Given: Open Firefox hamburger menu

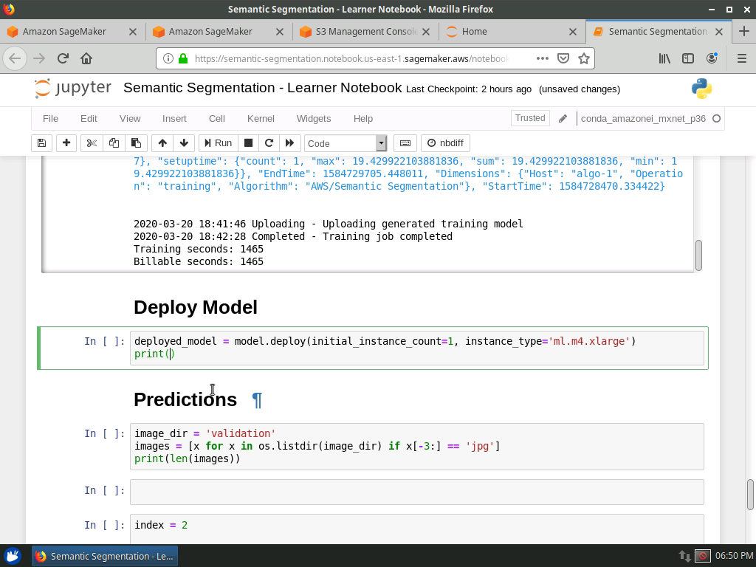Looking at the screenshot, I should pos(741,58).
